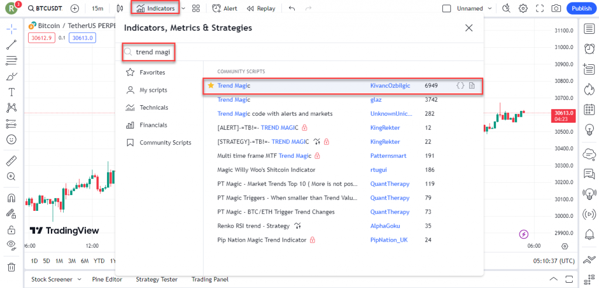The width and height of the screenshot is (599, 288).
Task: Open the calendar panel icon
Action: pyautogui.click(x=589, y=109)
